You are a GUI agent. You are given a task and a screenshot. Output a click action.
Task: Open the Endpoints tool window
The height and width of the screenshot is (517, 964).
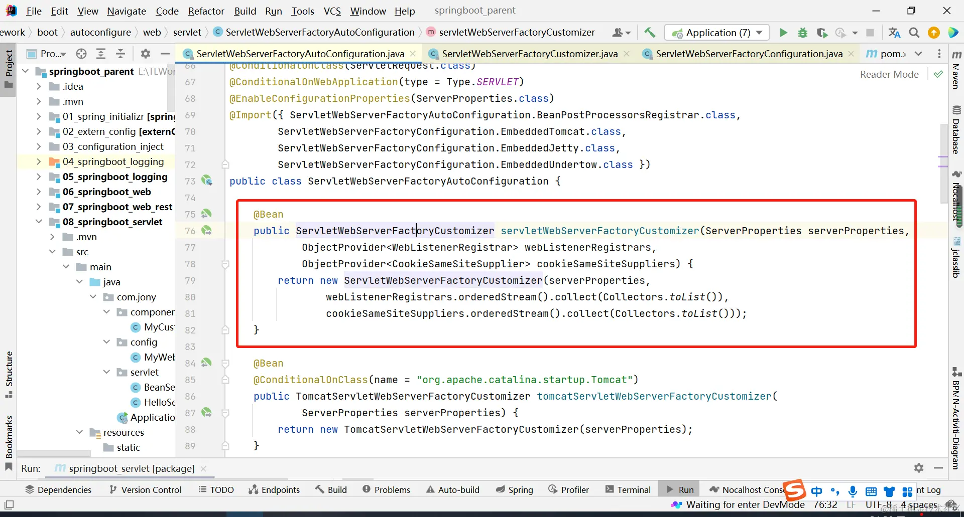[274, 490]
